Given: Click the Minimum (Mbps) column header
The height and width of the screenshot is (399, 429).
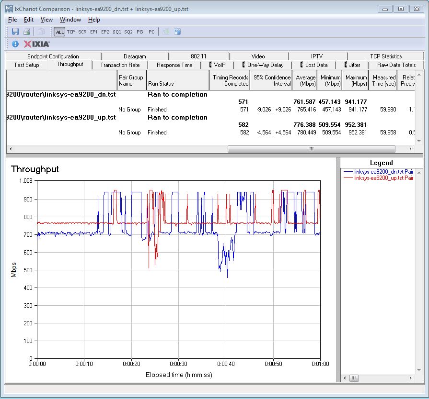Looking at the screenshot, I should 329,80.
